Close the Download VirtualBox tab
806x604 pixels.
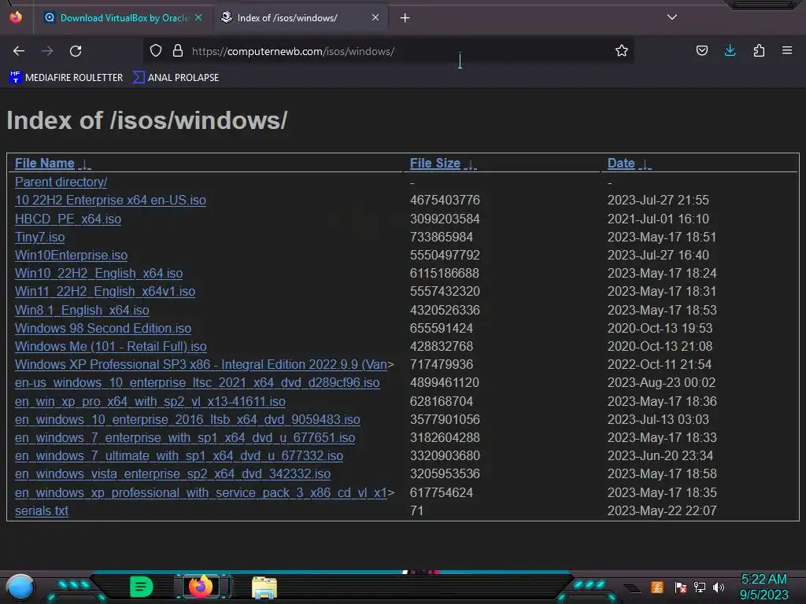pos(198,17)
